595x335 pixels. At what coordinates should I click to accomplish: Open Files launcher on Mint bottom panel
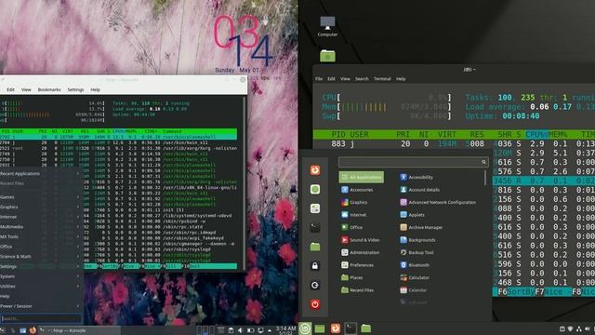pyautogui.click(x=365, y=328)
